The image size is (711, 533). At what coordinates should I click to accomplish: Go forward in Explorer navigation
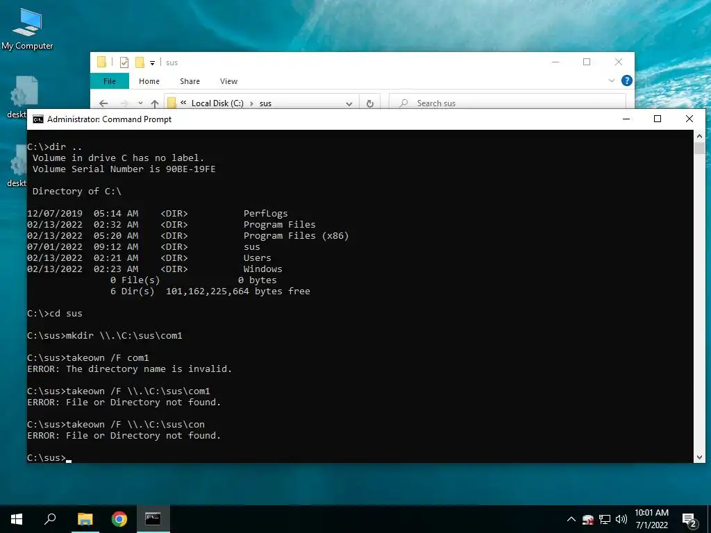124,103
